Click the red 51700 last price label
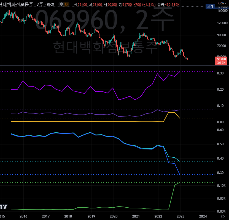Image resolution: width=229 pixels, height=220 pixels. click(x=221, y=59)
